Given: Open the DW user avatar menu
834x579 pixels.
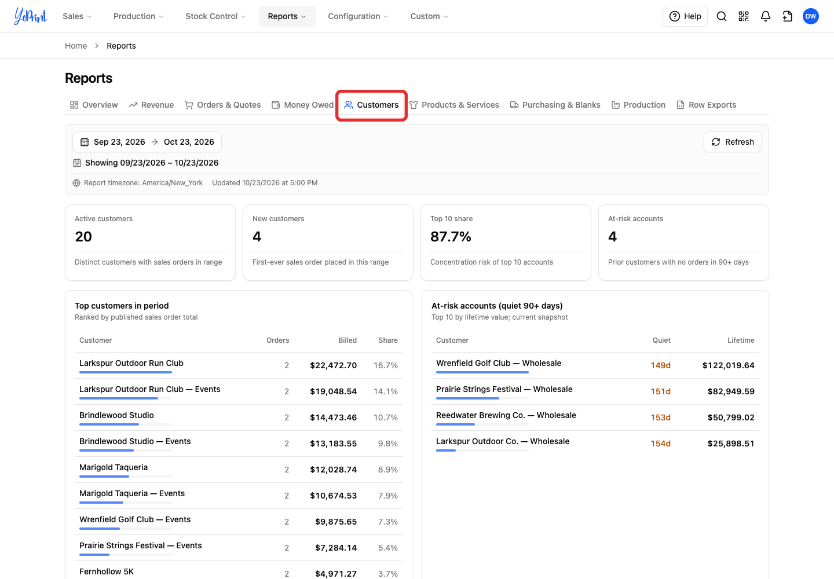Looking at the screenshot, I should (811, 16).
